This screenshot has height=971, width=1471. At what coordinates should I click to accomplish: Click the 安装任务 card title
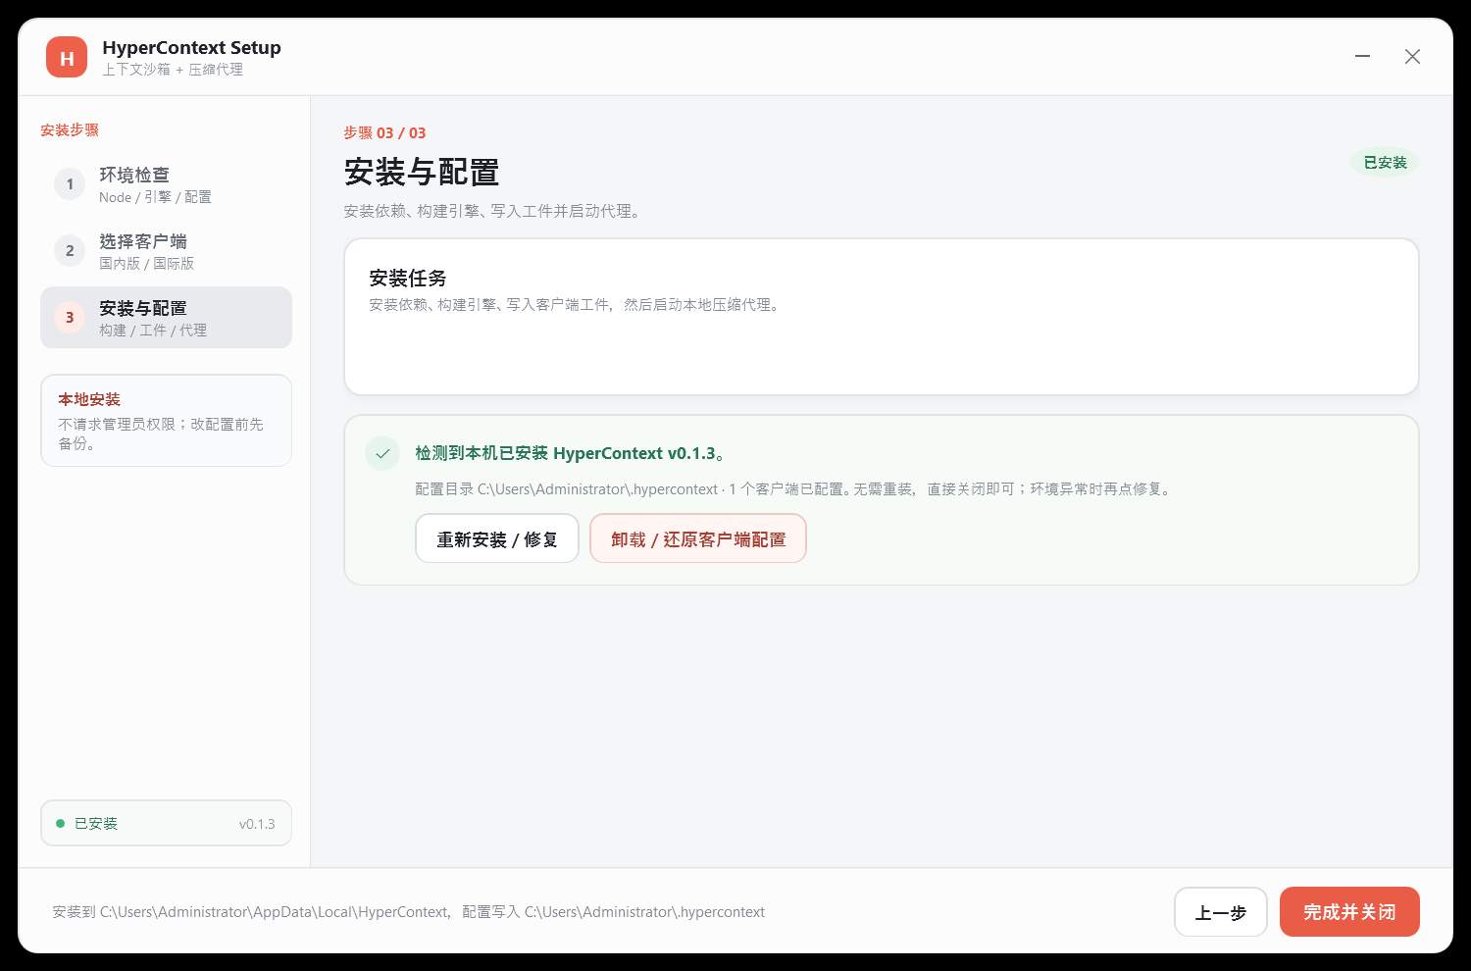(x=408, y=279)
